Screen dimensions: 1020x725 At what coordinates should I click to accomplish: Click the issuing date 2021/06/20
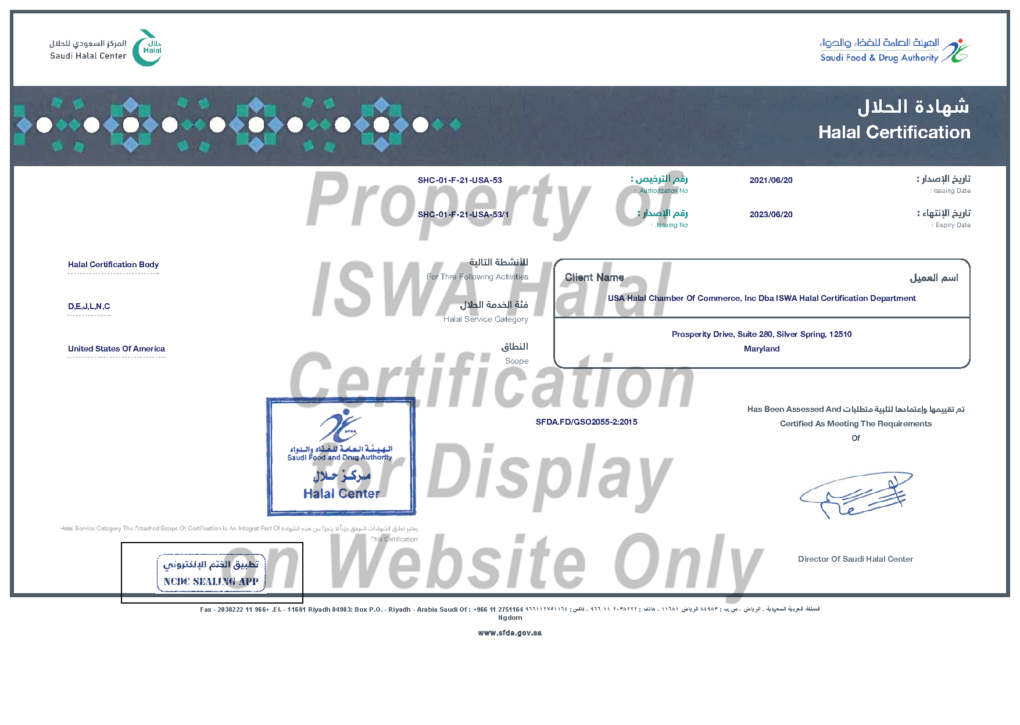coord(771,180)
